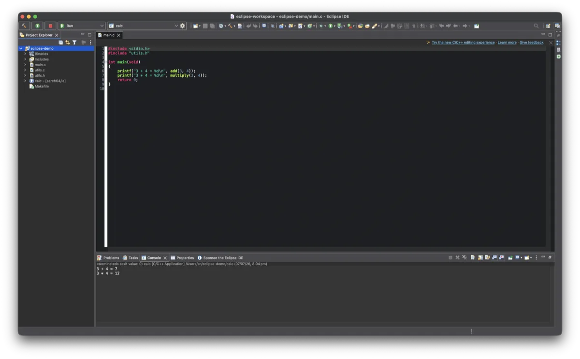Click the hammer Build button in launch bar
This screenshot has height=359, width=580.
[24, 26]
